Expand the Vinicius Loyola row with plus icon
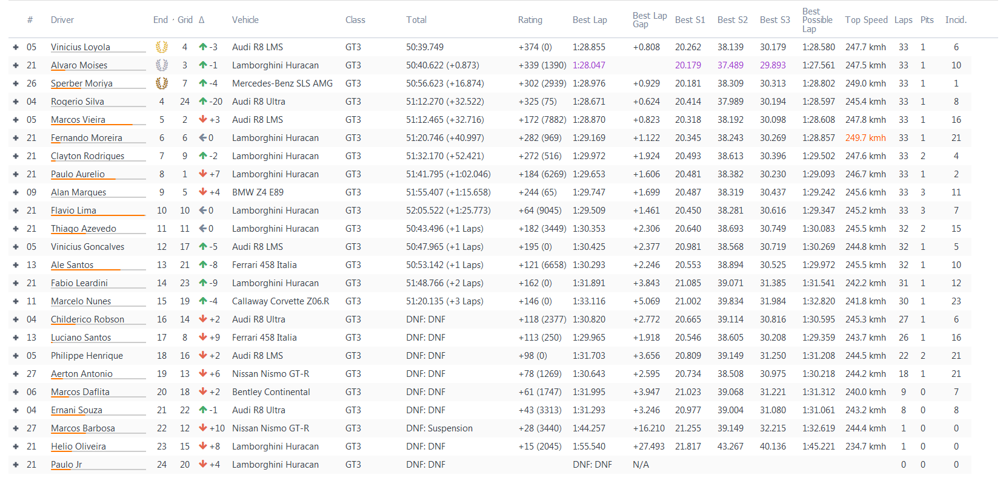This screenshot has width=1003, height=481. (16, 47)
